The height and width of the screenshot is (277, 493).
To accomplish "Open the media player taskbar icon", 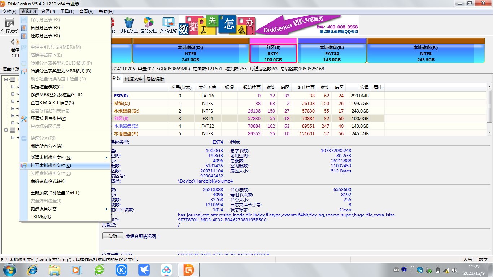I will coord(77,269).
